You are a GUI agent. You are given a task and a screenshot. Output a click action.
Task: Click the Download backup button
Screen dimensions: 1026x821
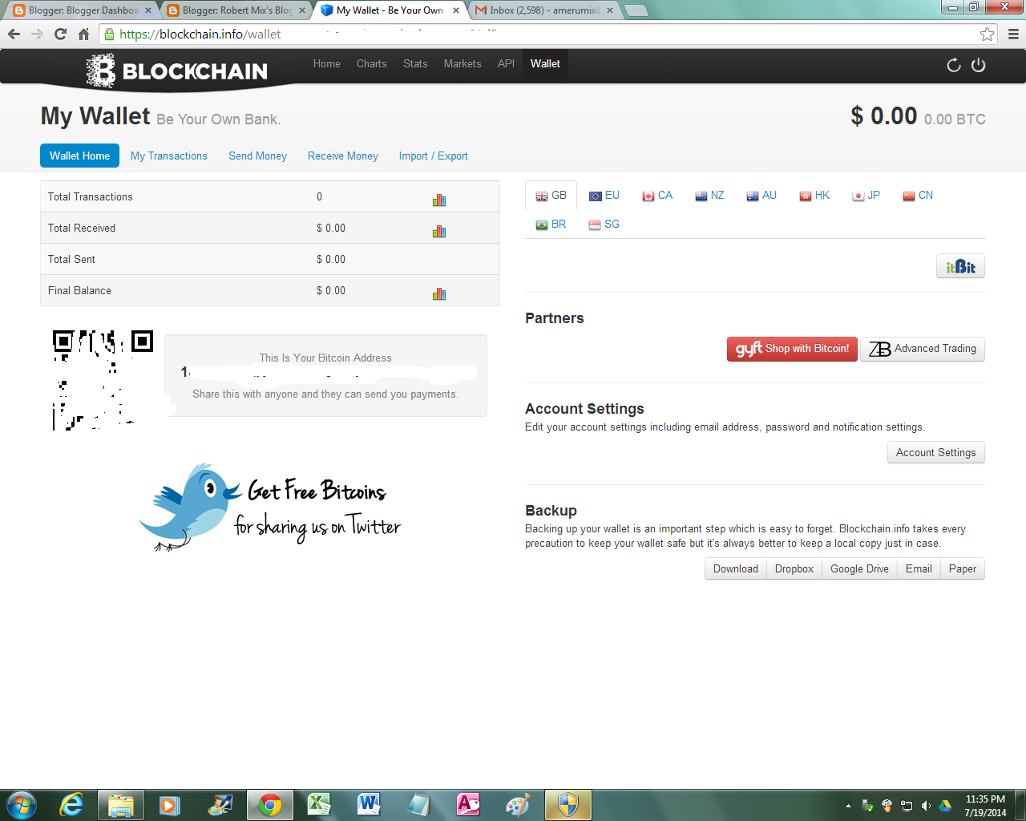coord(736,568)
